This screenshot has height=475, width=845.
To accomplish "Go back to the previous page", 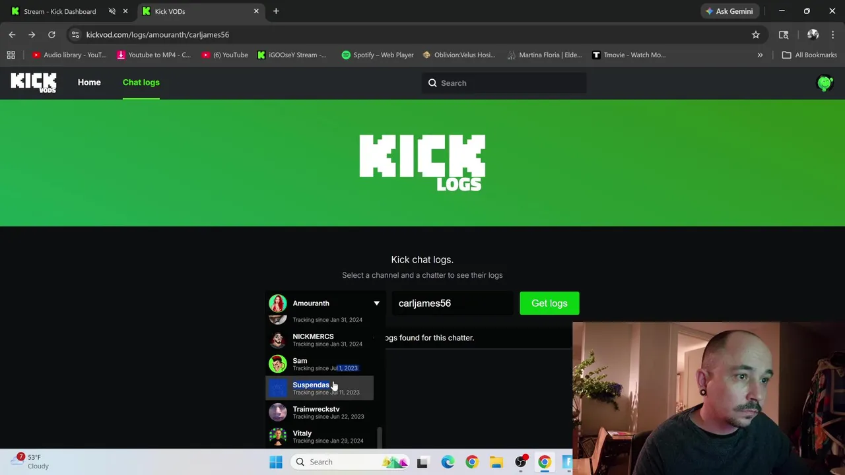I will 12,34.
